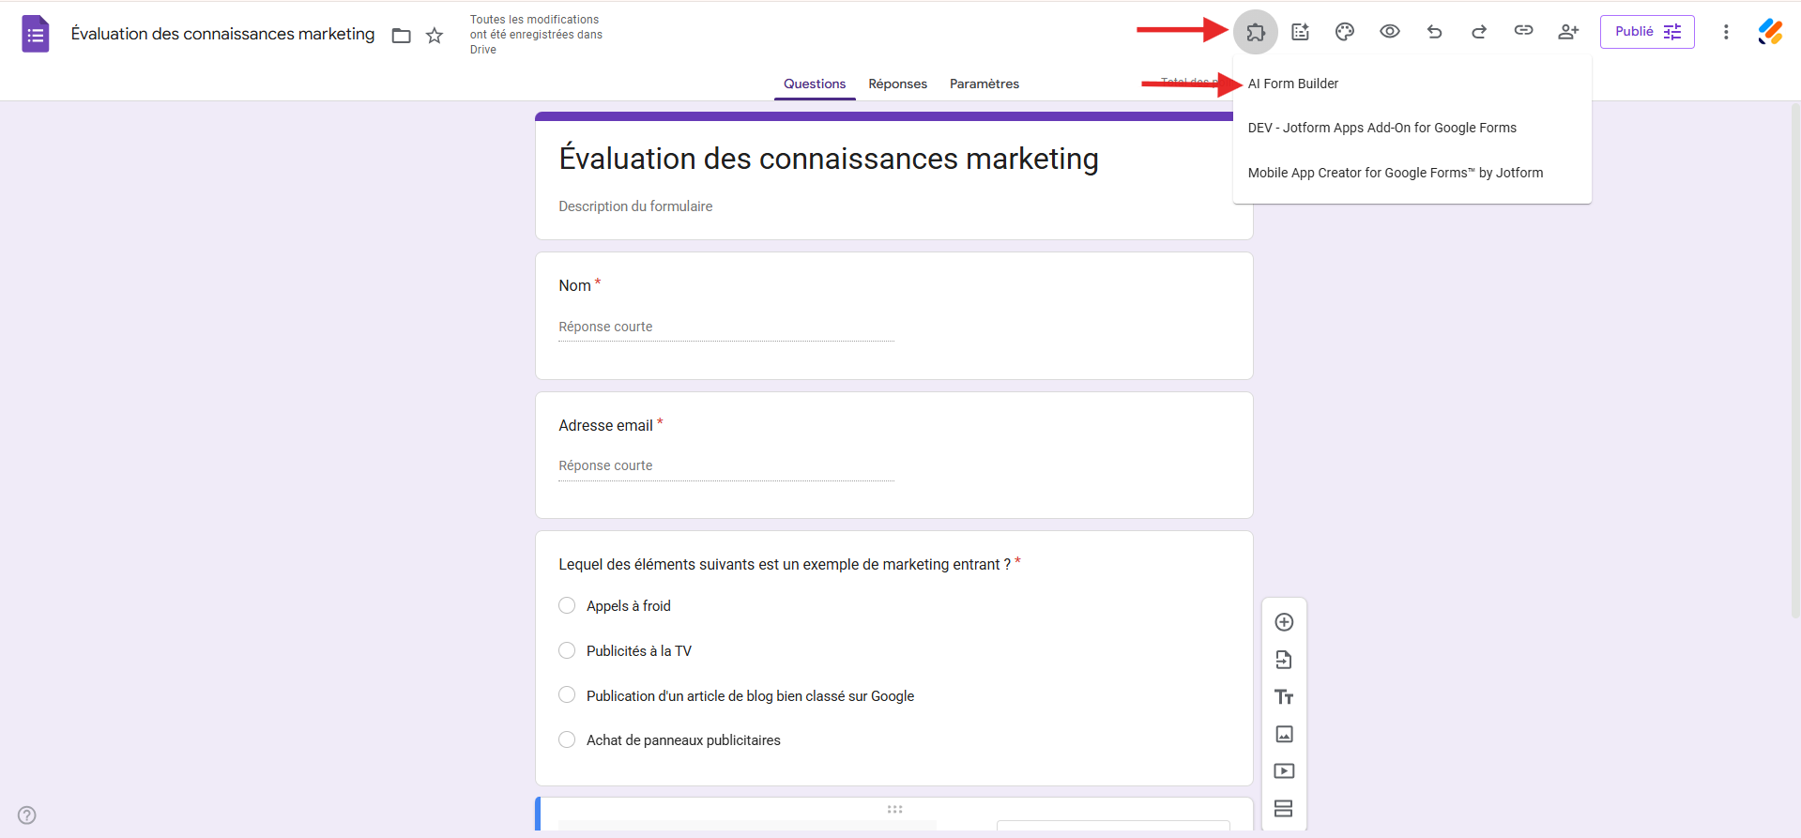Open the AI help-me-create form icon

[x=1300, y=32]
